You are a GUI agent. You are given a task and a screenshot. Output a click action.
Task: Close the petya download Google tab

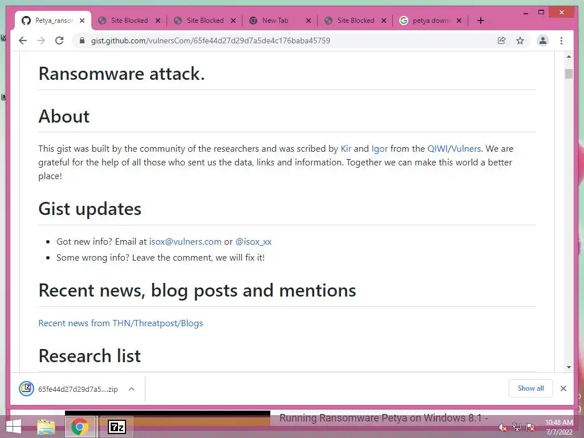(459, 21)
